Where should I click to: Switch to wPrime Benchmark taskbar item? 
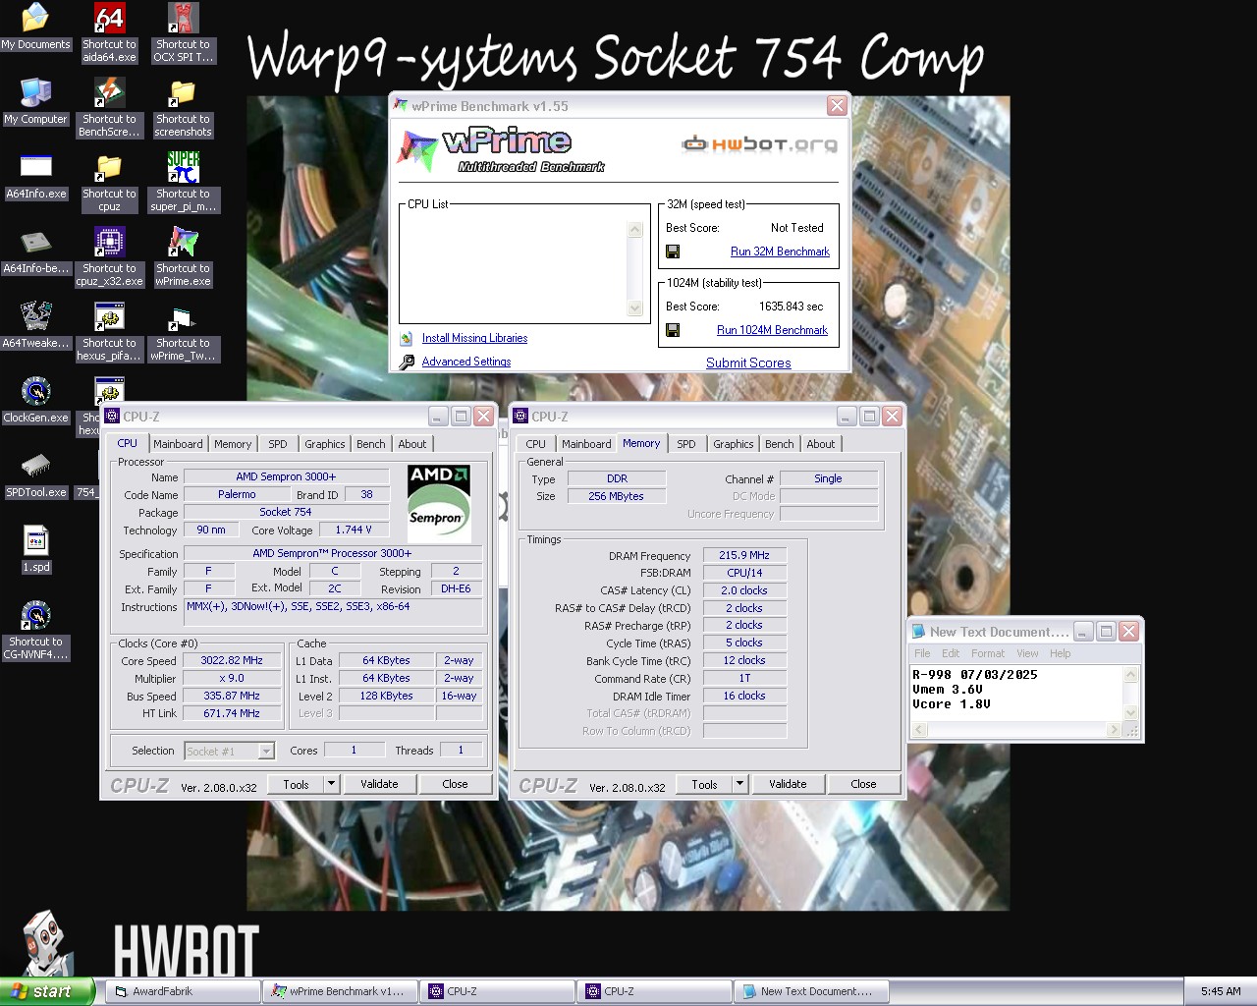[340, 991]
